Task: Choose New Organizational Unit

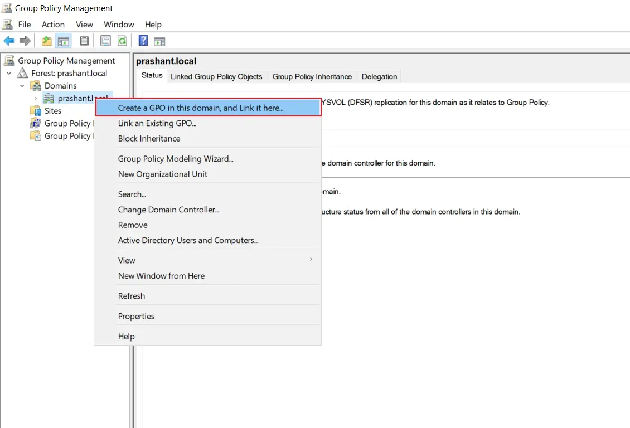Action: 208,174
